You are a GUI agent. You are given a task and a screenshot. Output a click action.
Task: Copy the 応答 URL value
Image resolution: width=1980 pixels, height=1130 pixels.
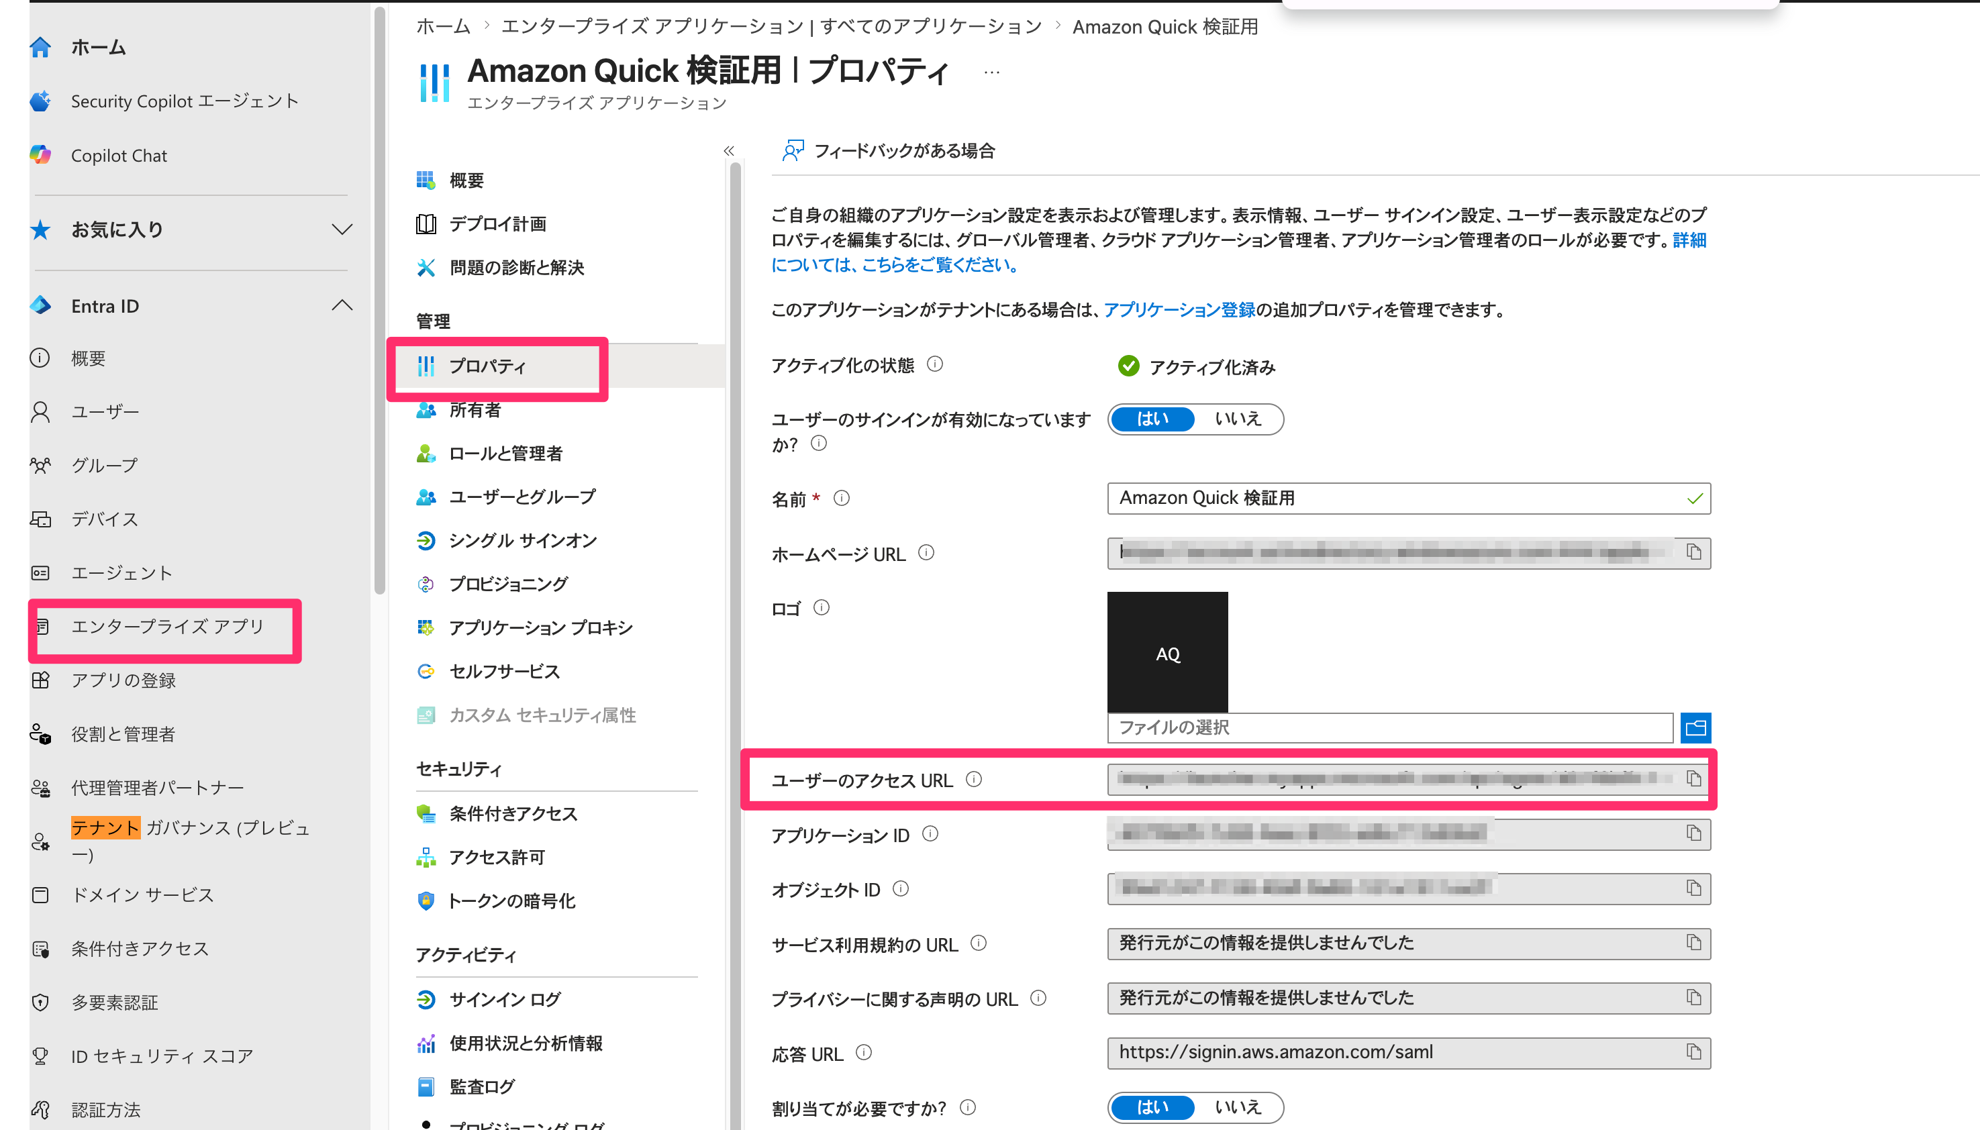pos(1693,1051)
